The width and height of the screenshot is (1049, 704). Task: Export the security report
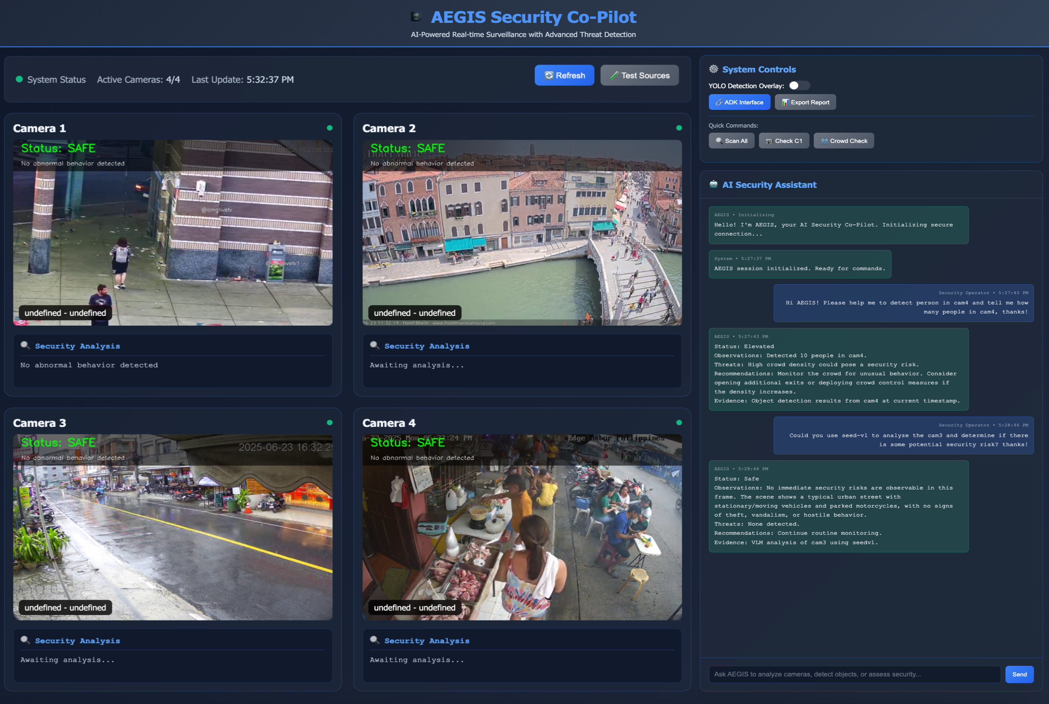coord(805,102)
